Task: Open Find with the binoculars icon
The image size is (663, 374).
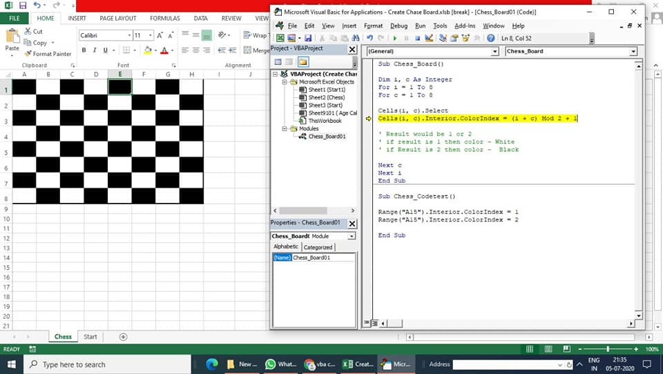Action: pyautogui.click(x=356, y=38)
